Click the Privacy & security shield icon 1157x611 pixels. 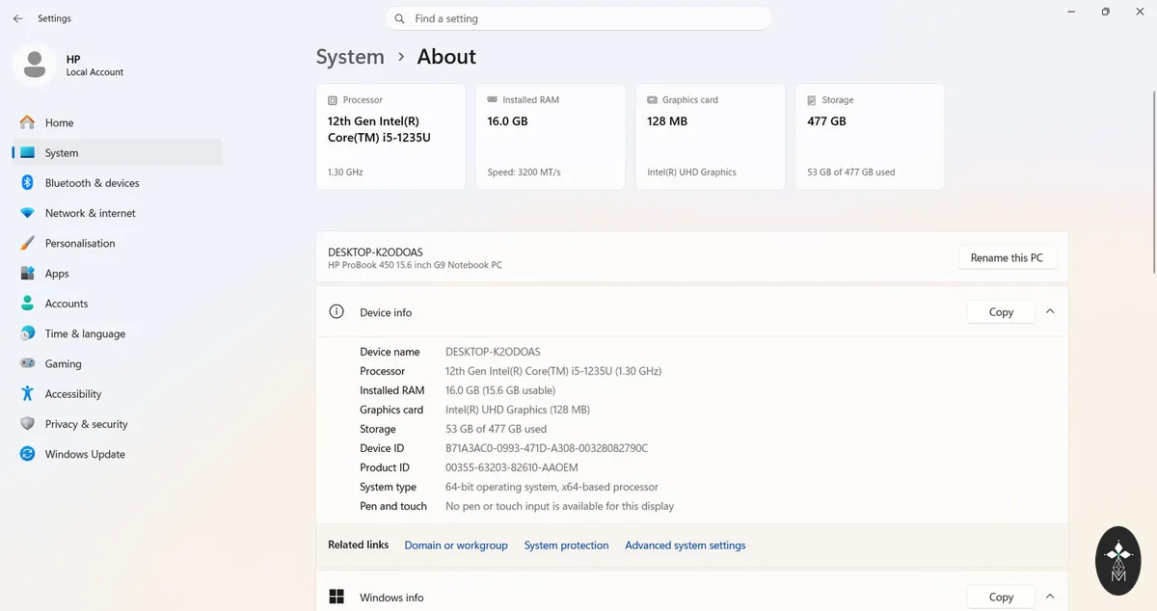coord(27,424)
